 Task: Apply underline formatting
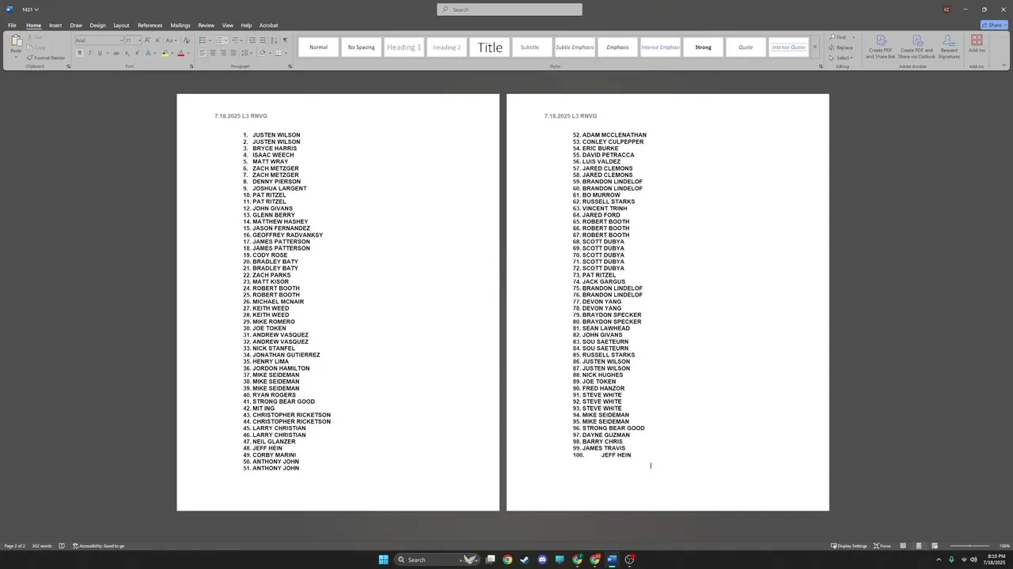pos(100,53)
